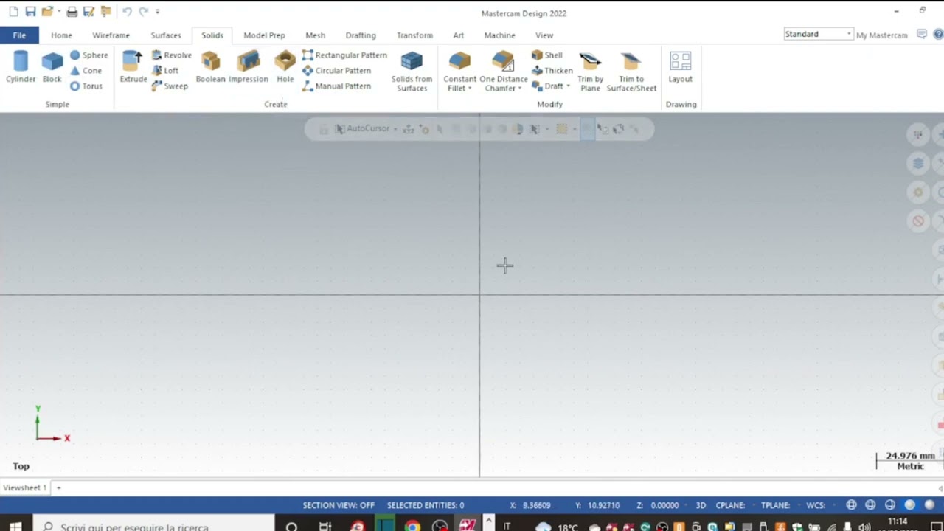Switch to the Wireframe ribbon tab
The width and height of the screenshot is (944, 531).
[111, 35]
